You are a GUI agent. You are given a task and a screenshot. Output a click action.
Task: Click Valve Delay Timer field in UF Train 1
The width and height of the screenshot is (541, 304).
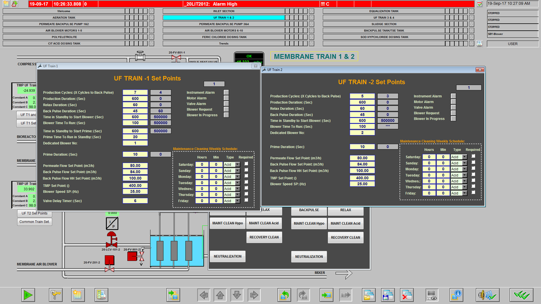pyautogui.click(x=135, y=201)
